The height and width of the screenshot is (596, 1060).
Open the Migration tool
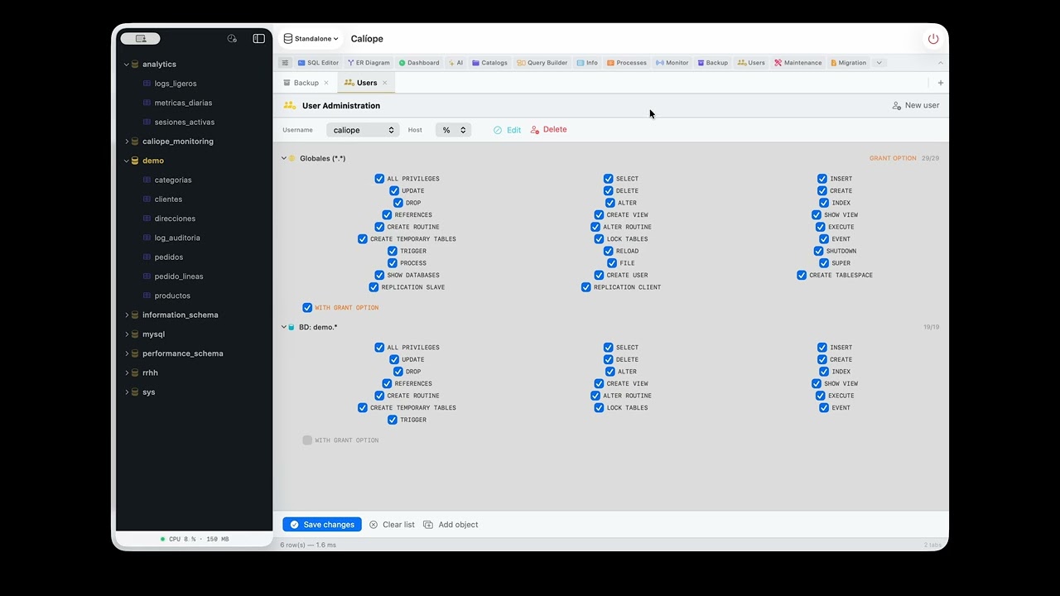[847, 63]
